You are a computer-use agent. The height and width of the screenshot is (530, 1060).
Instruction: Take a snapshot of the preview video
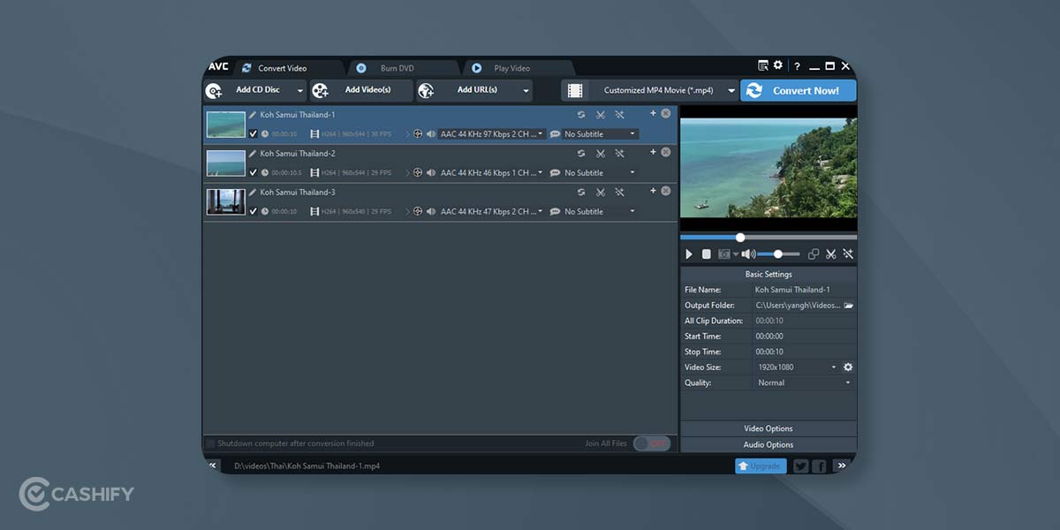[x=724, y=254]
